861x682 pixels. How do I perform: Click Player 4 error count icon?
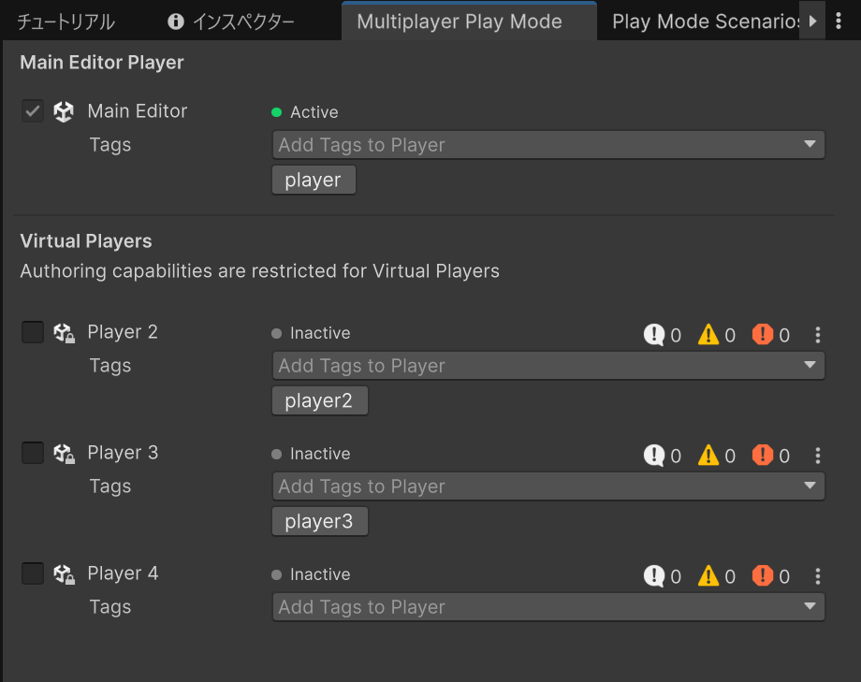(763, 575)
